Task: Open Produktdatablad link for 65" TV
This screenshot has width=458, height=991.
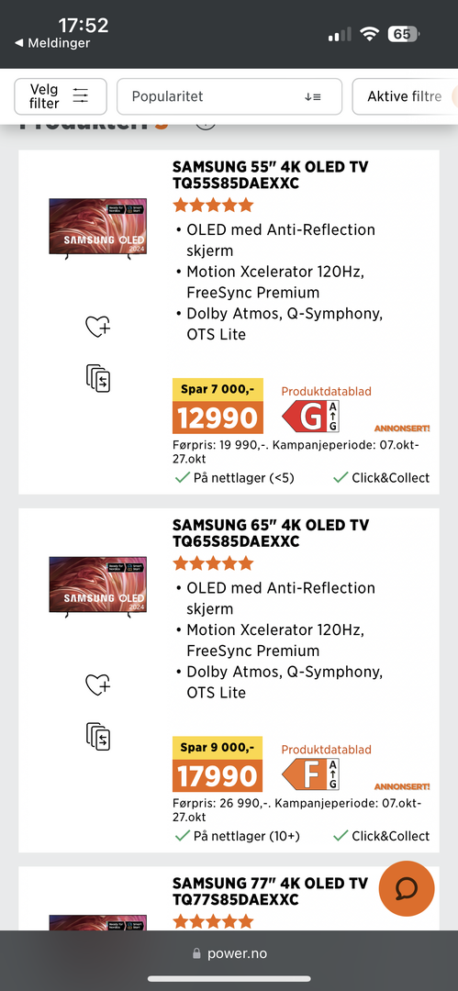Action: pos(327,750)
